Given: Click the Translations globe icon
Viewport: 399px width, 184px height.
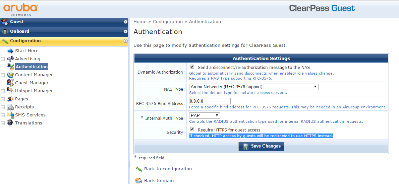Looking at the screenshot, I should (10, 123).
